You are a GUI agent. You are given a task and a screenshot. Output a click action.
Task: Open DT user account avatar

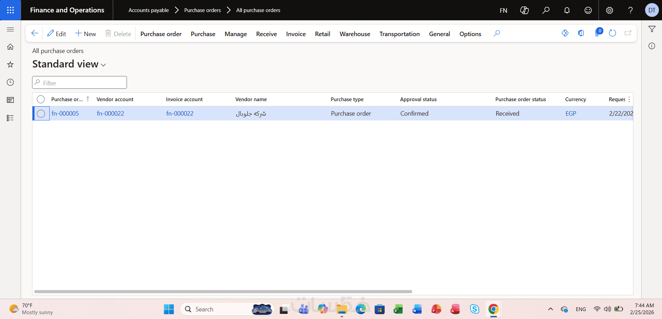tap(652, 10)
